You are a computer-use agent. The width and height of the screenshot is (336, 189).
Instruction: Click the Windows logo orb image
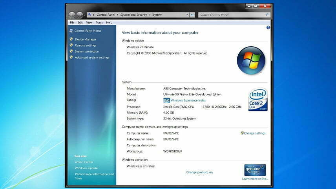251,60
